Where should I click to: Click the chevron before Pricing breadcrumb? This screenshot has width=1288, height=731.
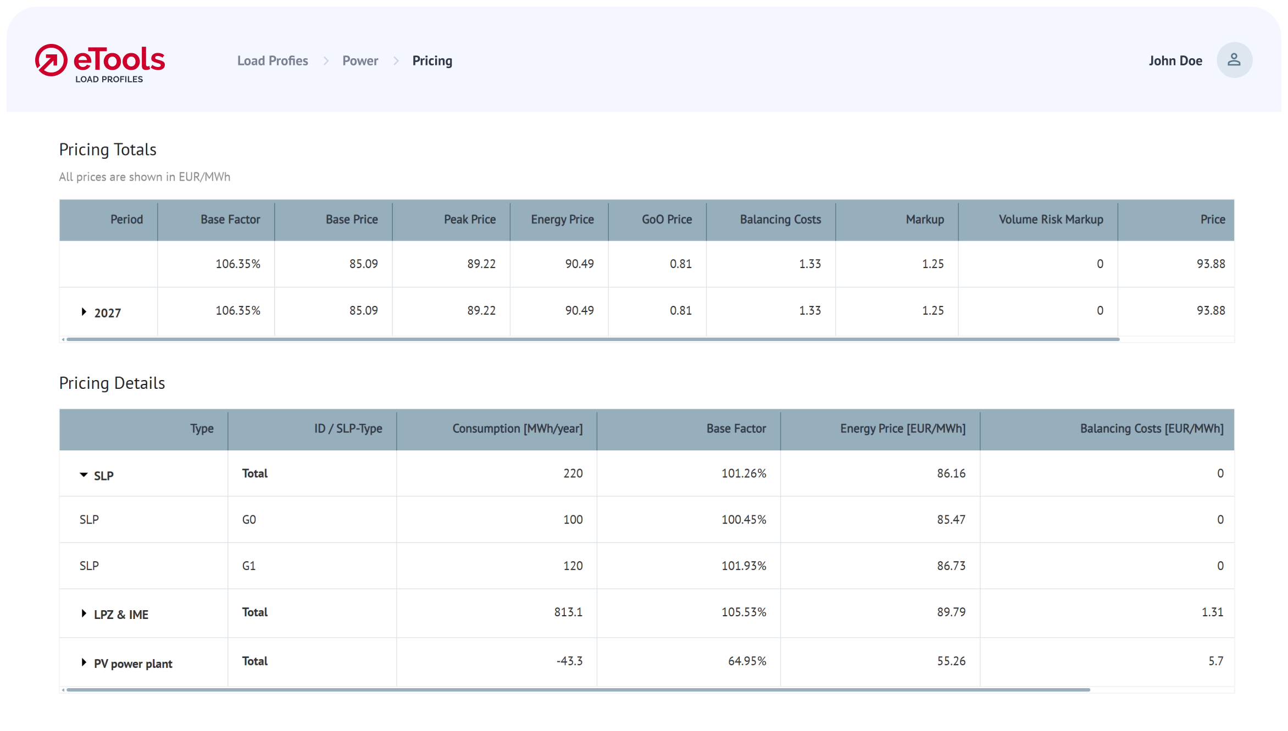coord(396,61)
